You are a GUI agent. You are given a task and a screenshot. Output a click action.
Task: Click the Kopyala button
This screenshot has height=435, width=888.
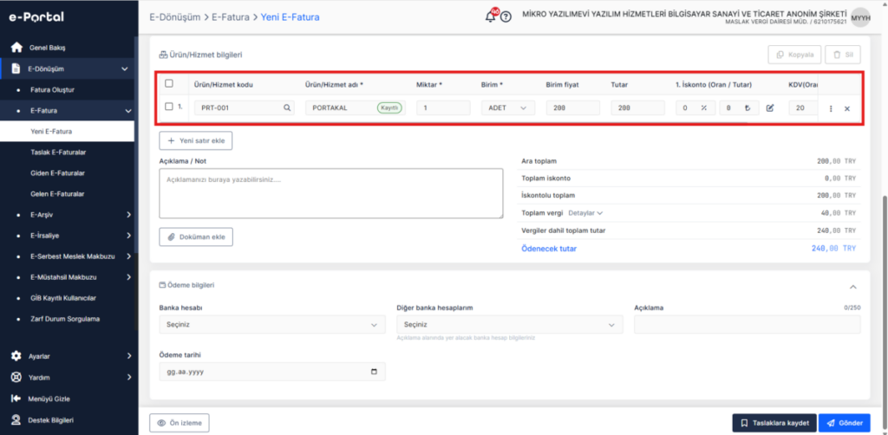(794, 55)
